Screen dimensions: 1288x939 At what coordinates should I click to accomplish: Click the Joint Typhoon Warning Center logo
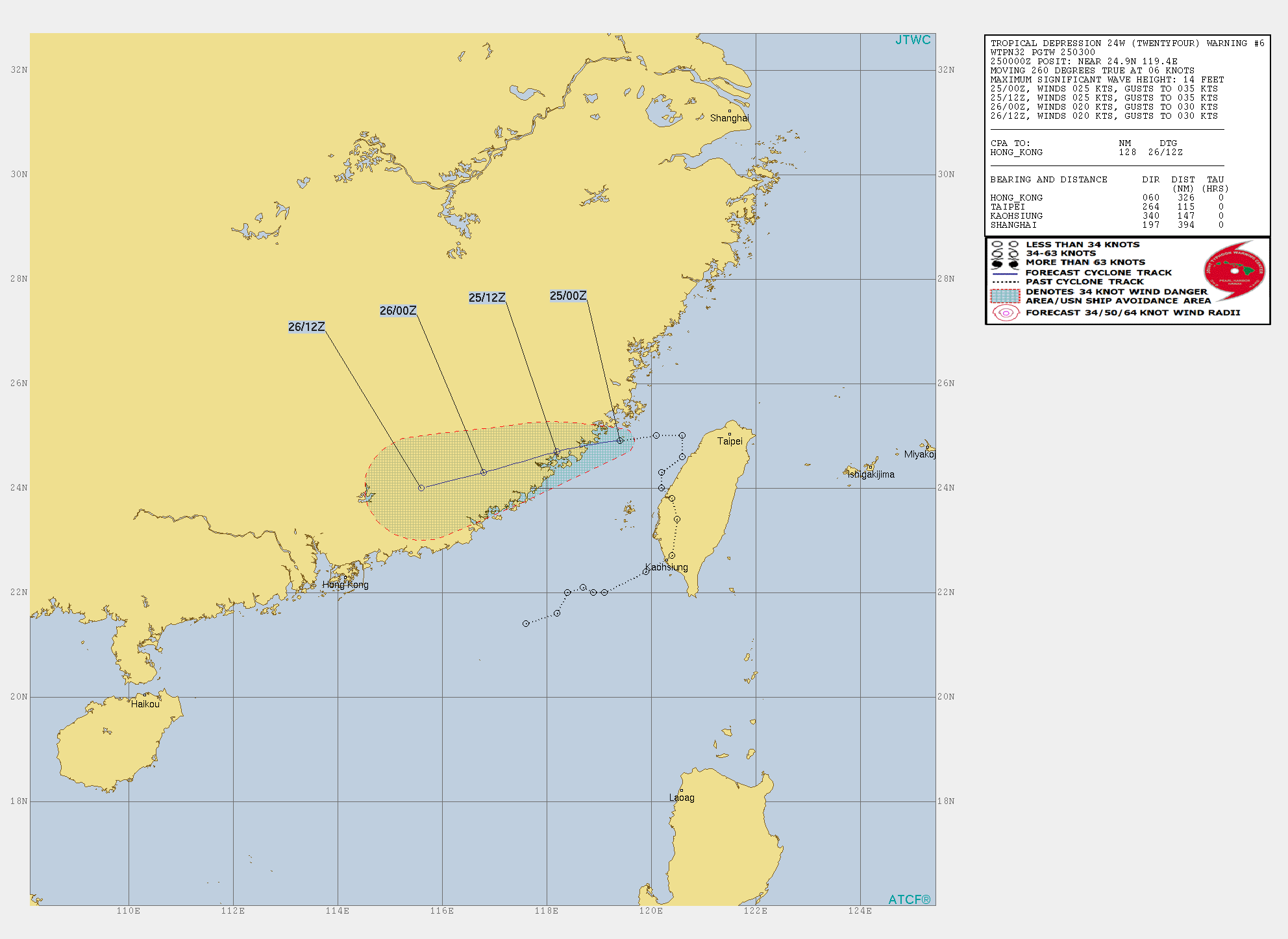(x=1235, y=271)
